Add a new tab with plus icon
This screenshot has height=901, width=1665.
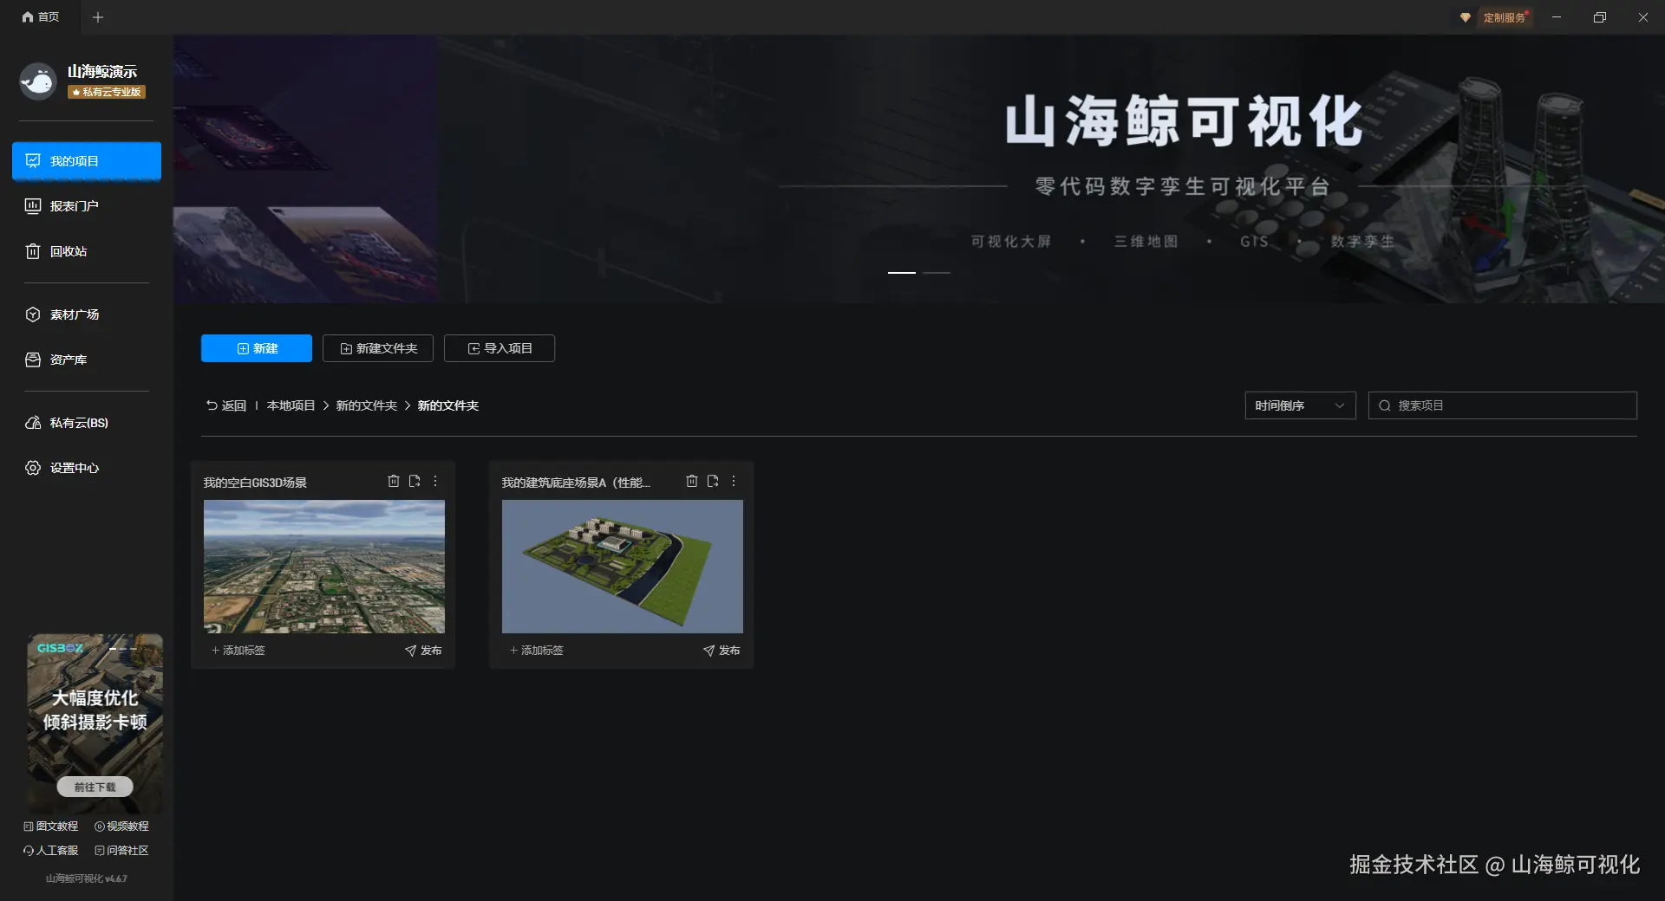98,17
